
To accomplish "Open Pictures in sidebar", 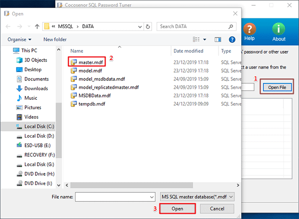I will (29, 108).
